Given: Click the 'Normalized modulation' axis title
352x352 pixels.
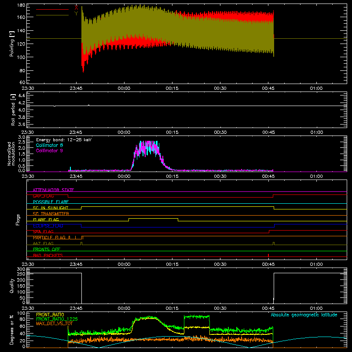Looking at the screenshot, I should (11, 154).
